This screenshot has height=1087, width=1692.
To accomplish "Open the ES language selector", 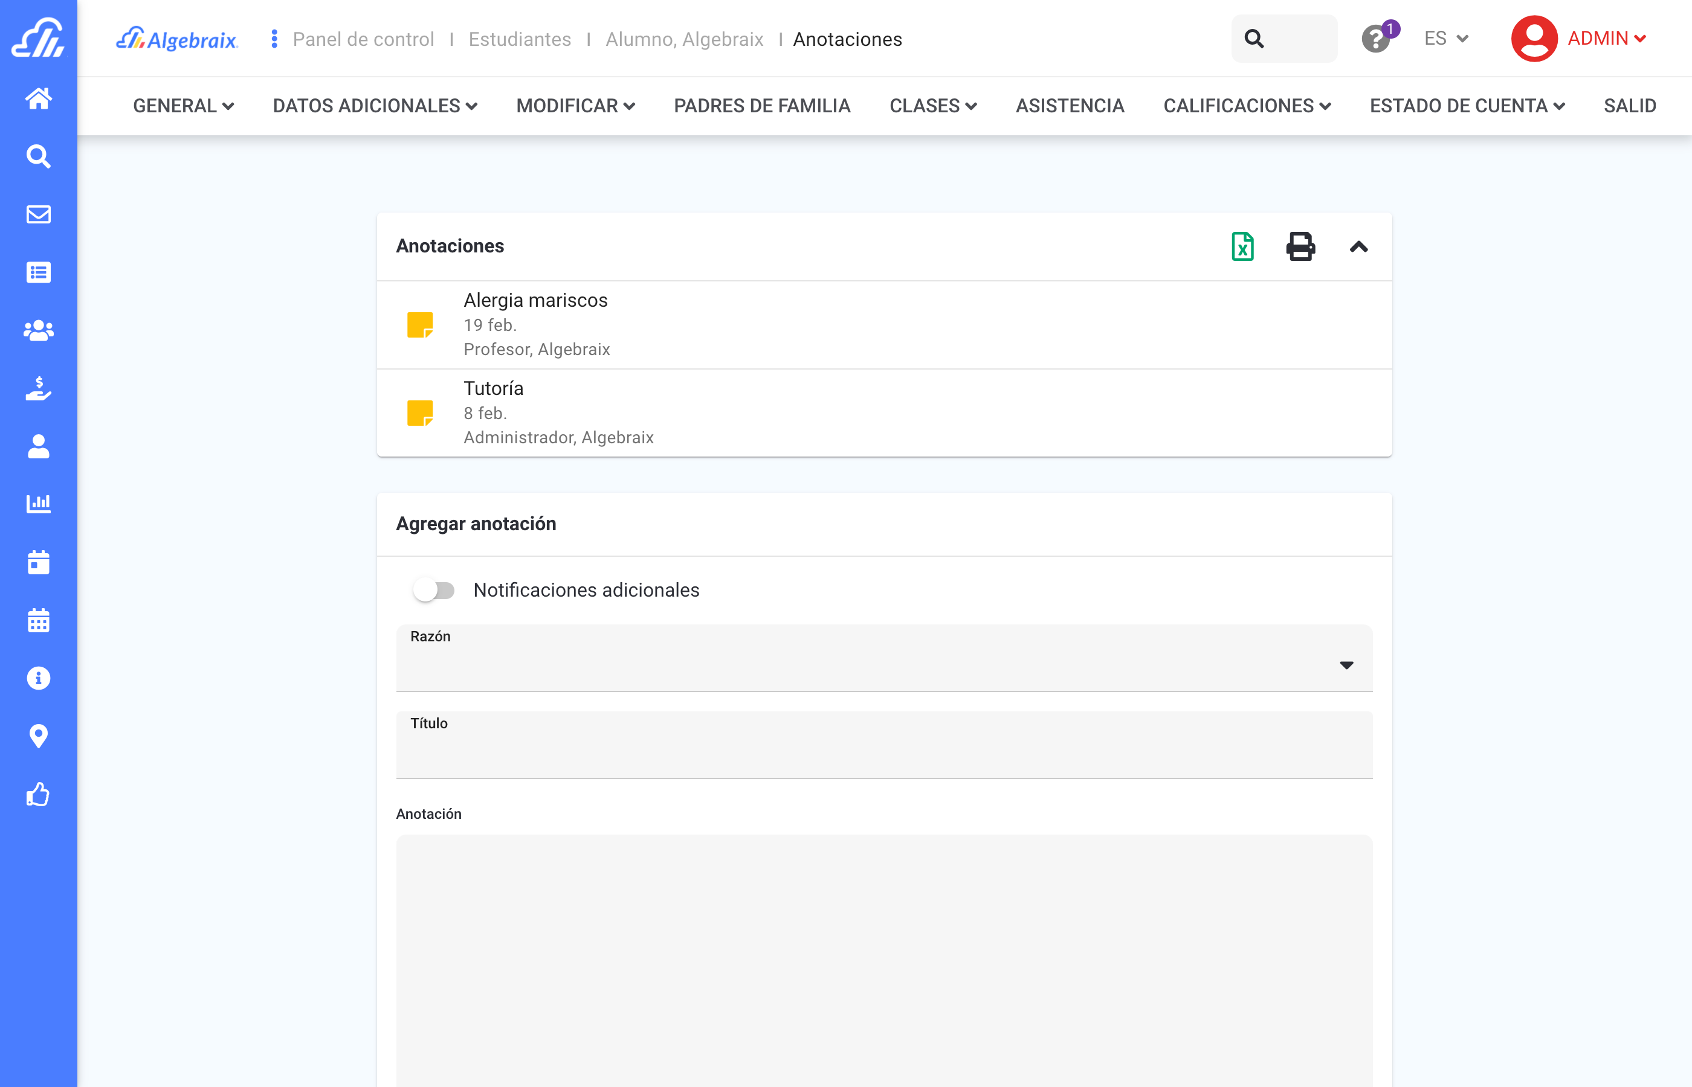I will (1445, 39).
